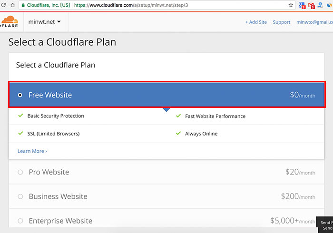This screenshot has height=233, width=333.
Task: View secure lock certificate icon
Action: click(23, 5)
